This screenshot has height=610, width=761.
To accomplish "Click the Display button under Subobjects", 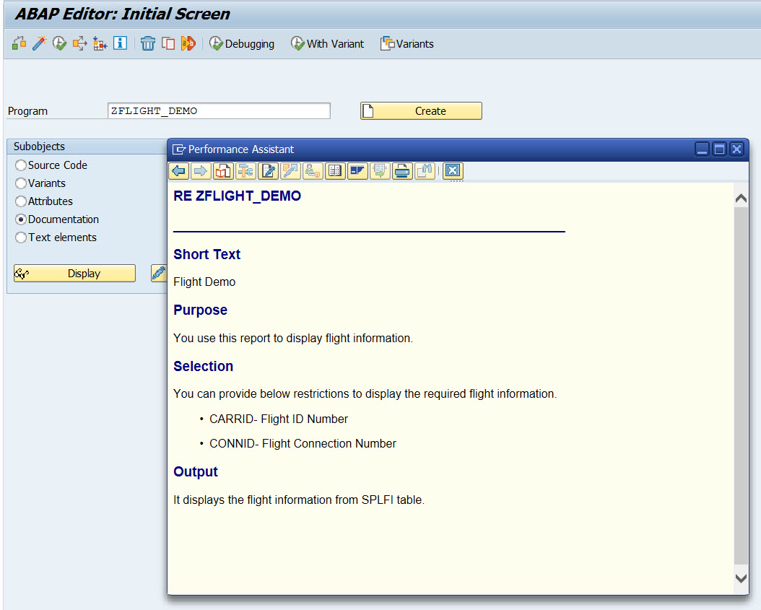I will (74, 273).
